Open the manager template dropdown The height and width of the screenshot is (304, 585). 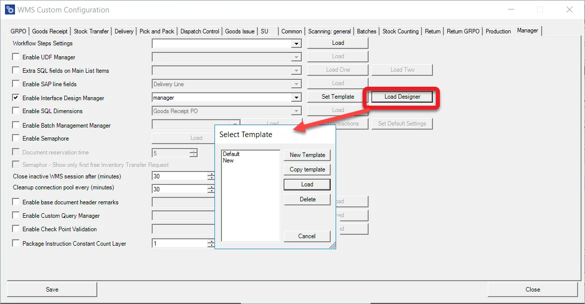point(297,97)
